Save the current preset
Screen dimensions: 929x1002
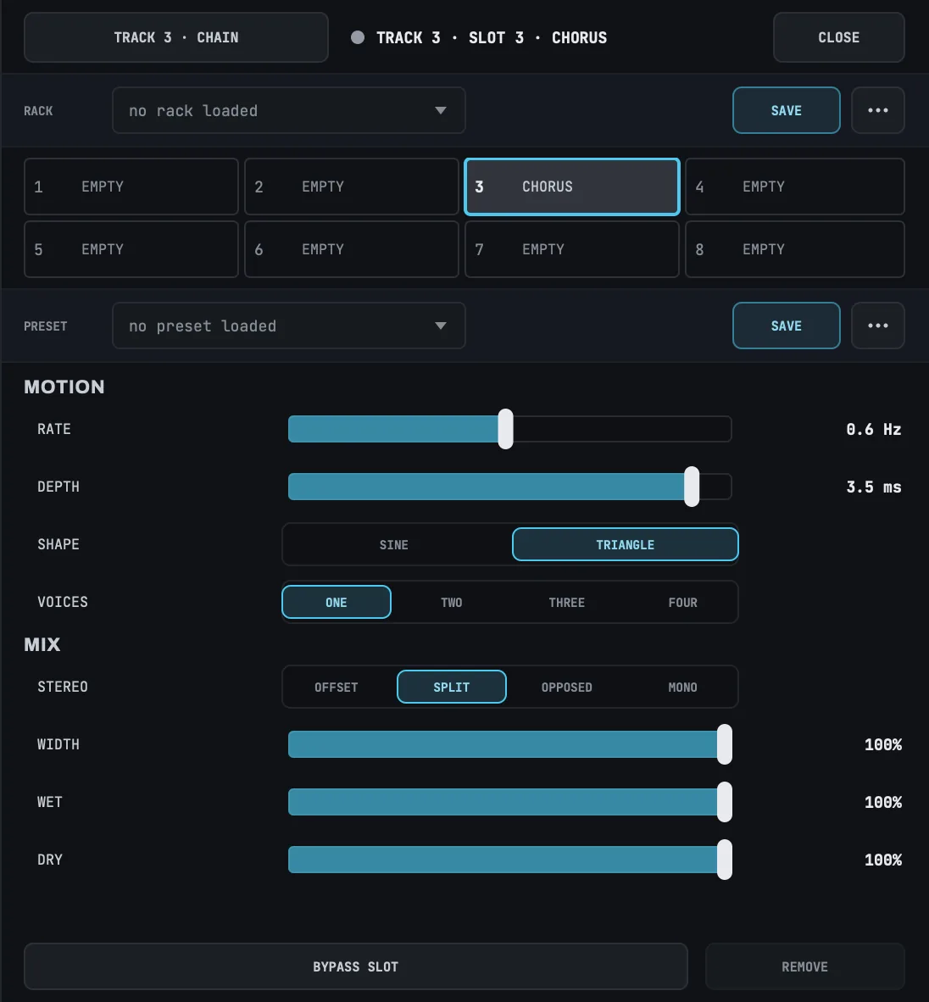(x=786, y=326)
